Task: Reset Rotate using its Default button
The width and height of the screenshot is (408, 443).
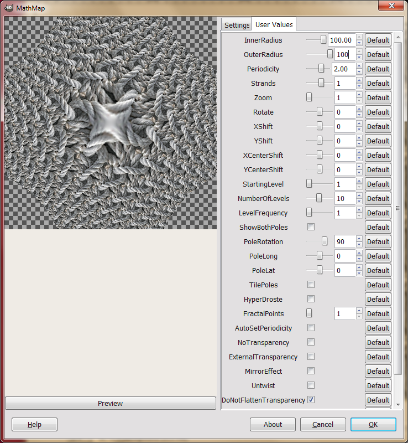Action: [x=378, y=112]
